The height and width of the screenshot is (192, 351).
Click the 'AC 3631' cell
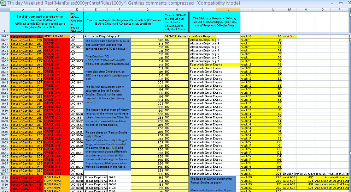(77, 47)
